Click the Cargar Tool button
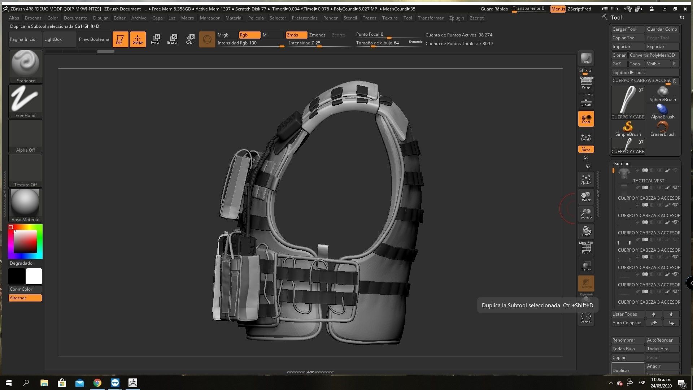This screenshot has width=693, height=390. coord(628,29)
